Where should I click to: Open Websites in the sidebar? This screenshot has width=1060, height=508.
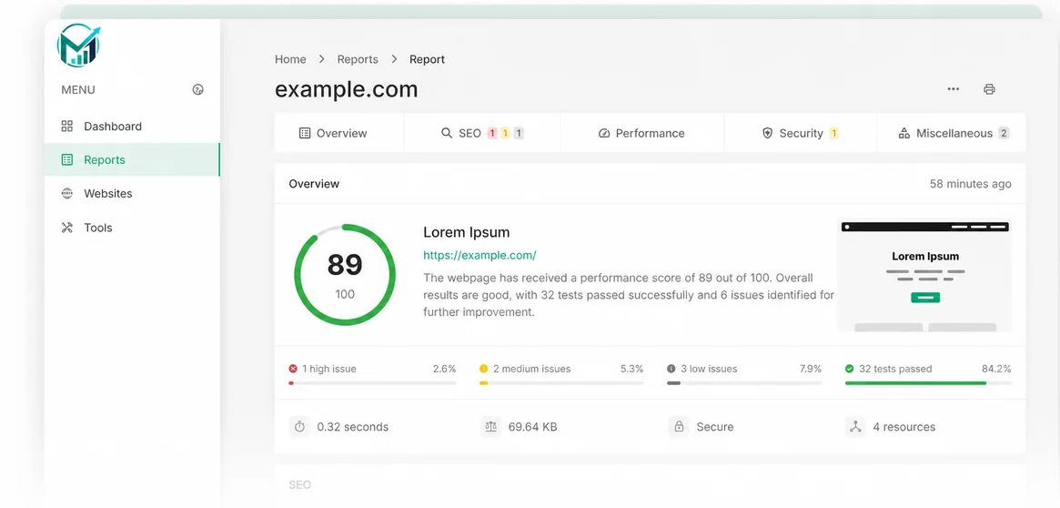[x=132, y=194]
